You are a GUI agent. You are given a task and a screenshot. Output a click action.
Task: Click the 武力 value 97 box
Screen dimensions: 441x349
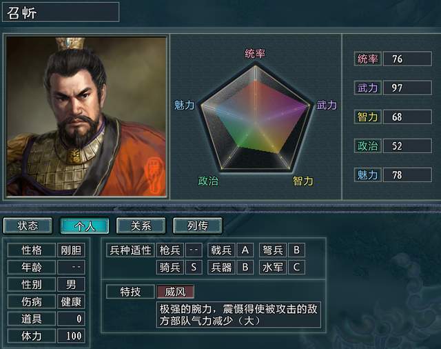pos(407,88)
